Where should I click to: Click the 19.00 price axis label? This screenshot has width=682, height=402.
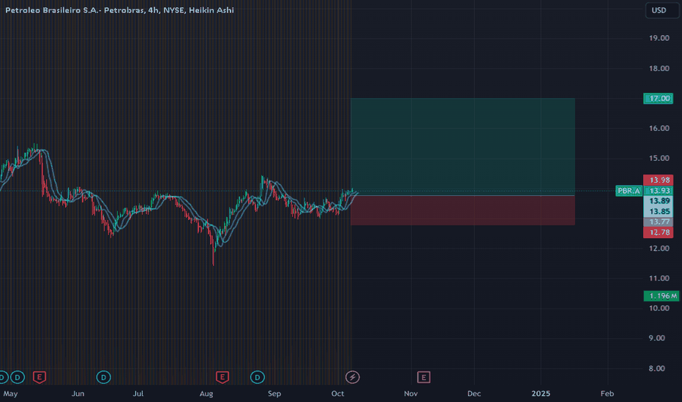(659, 38)
